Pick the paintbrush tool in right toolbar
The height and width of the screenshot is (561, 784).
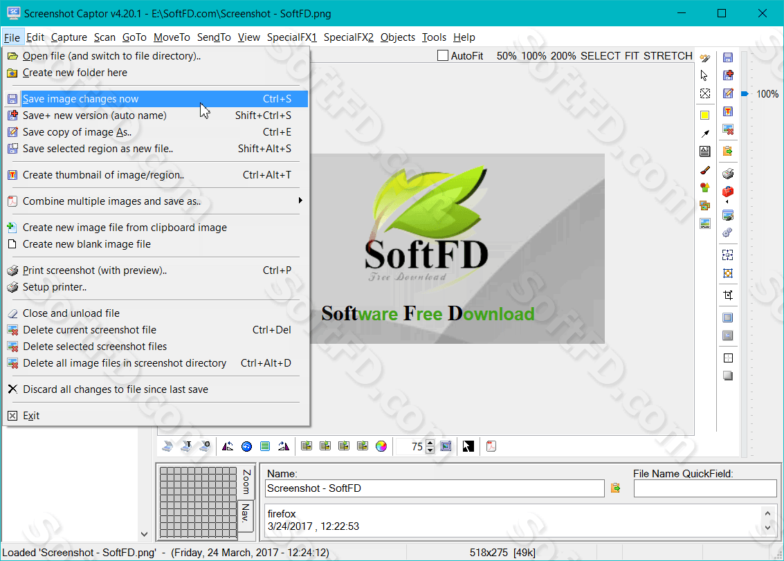tap(704, 170)
